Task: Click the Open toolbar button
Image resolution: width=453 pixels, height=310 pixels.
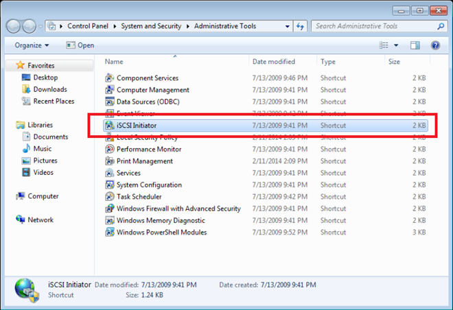Action: [x=80, y=45]
